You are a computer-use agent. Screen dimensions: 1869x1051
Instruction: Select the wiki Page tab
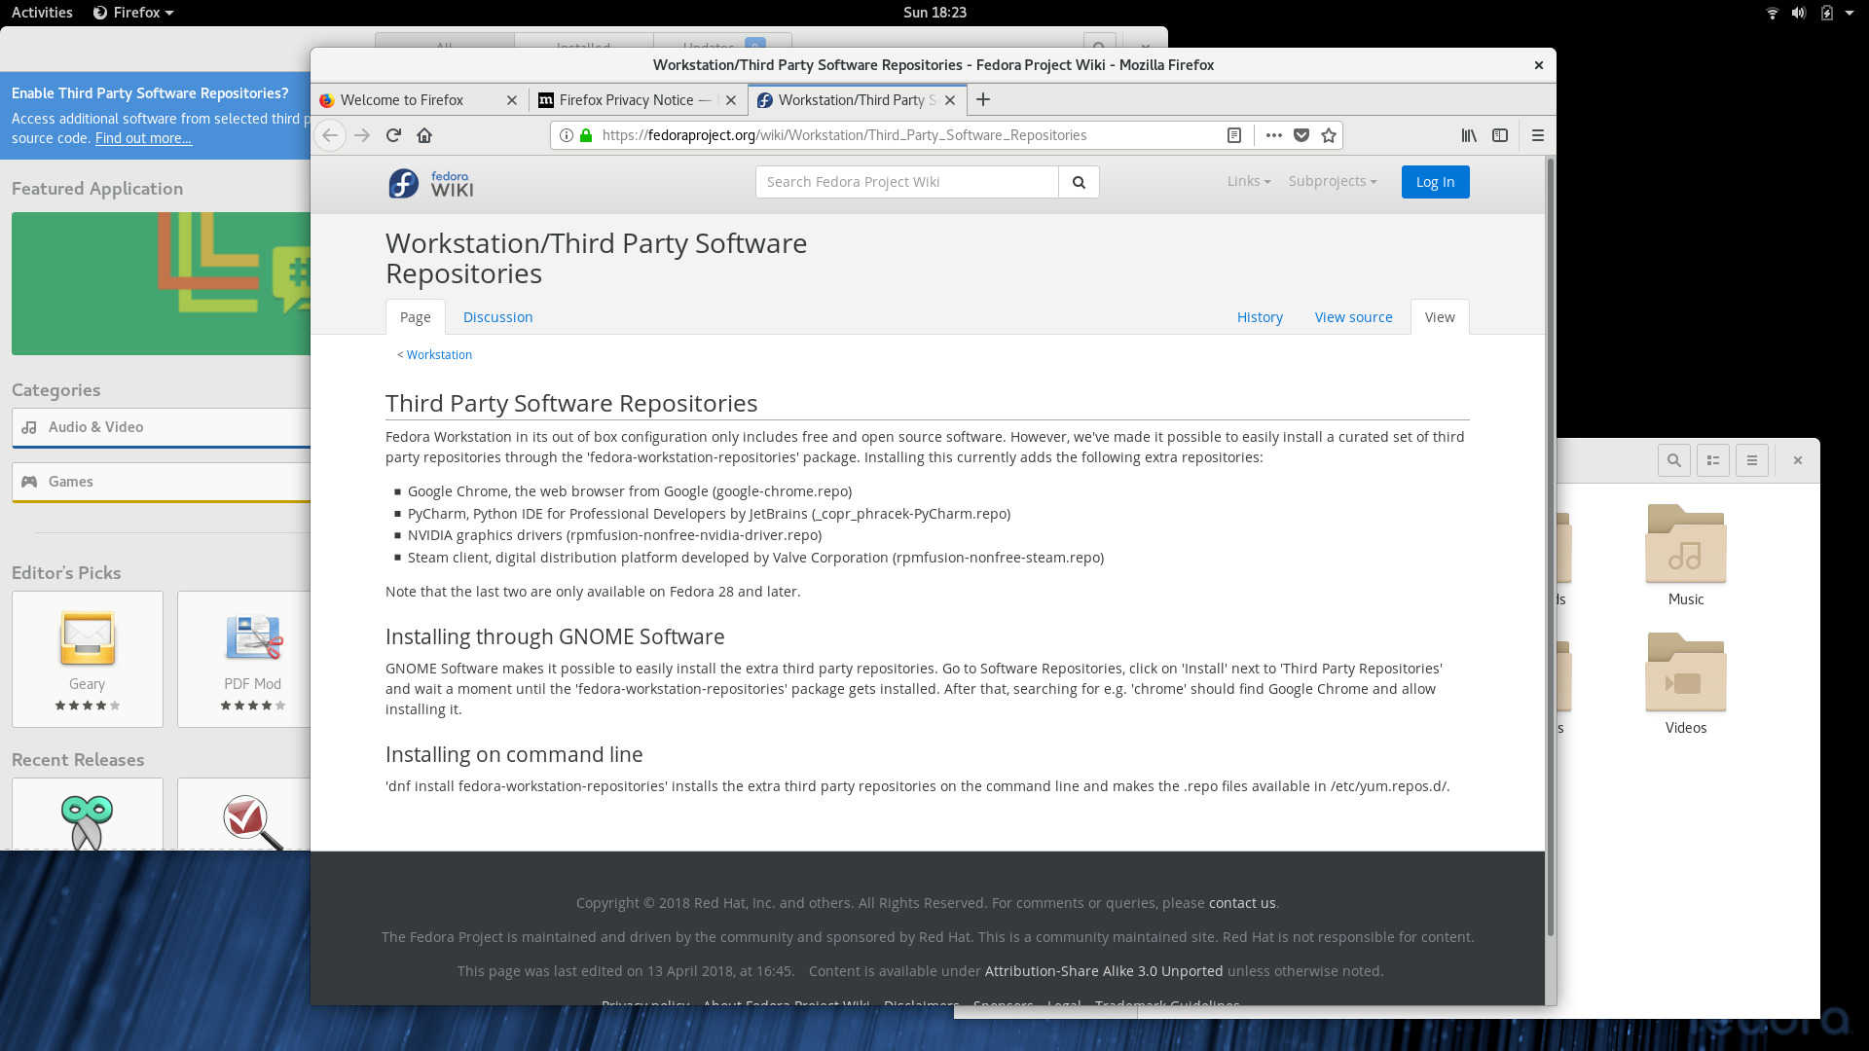[416, 317]
